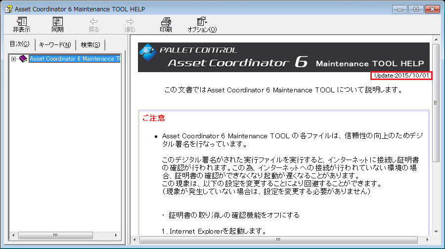
Task: Click the help page scroll down arrow
Action: coord(436,232)
